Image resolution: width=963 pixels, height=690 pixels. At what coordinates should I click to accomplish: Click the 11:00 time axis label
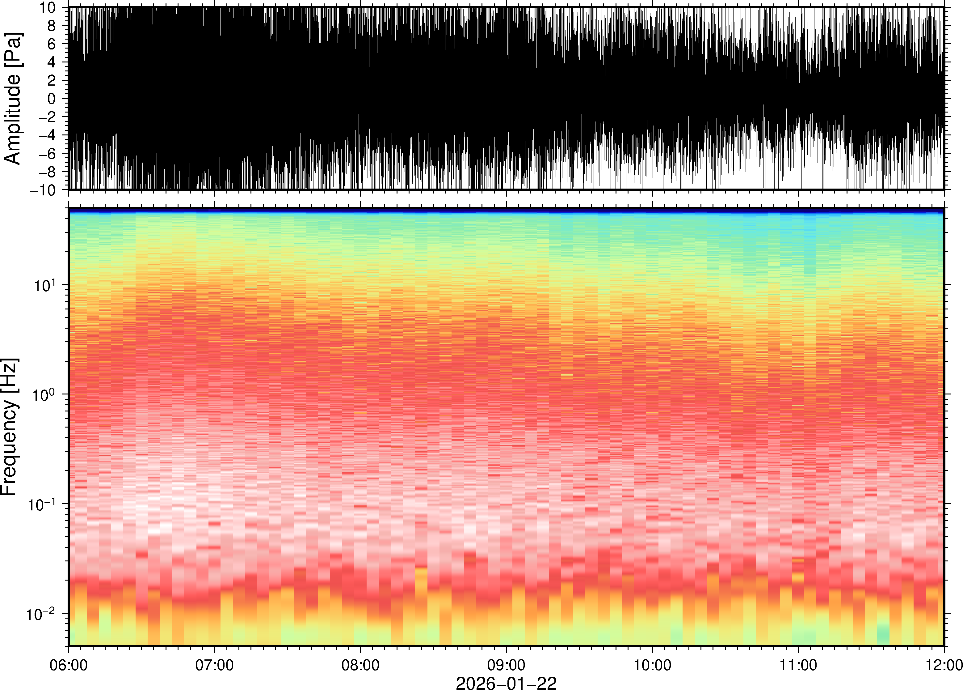(798, 665)
